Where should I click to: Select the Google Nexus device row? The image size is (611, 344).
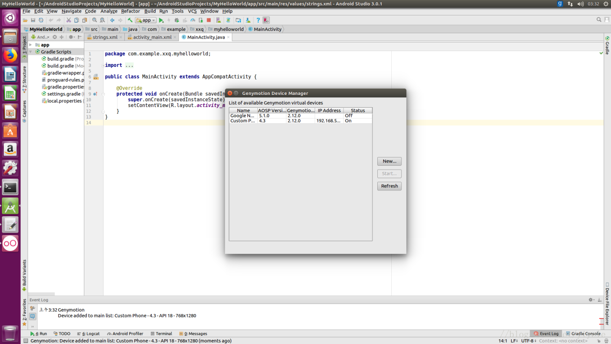click(x=301, y=116)
